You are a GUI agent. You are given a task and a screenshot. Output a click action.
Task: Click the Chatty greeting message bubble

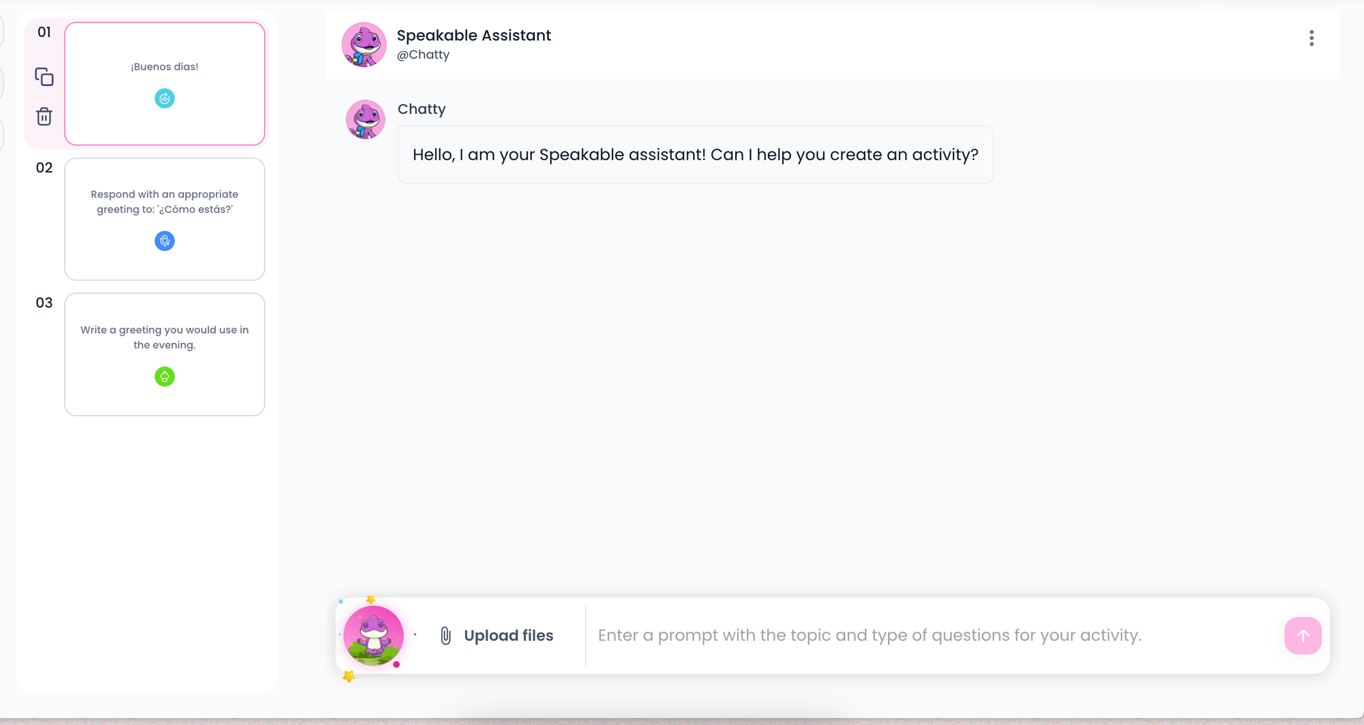point(695,154)
